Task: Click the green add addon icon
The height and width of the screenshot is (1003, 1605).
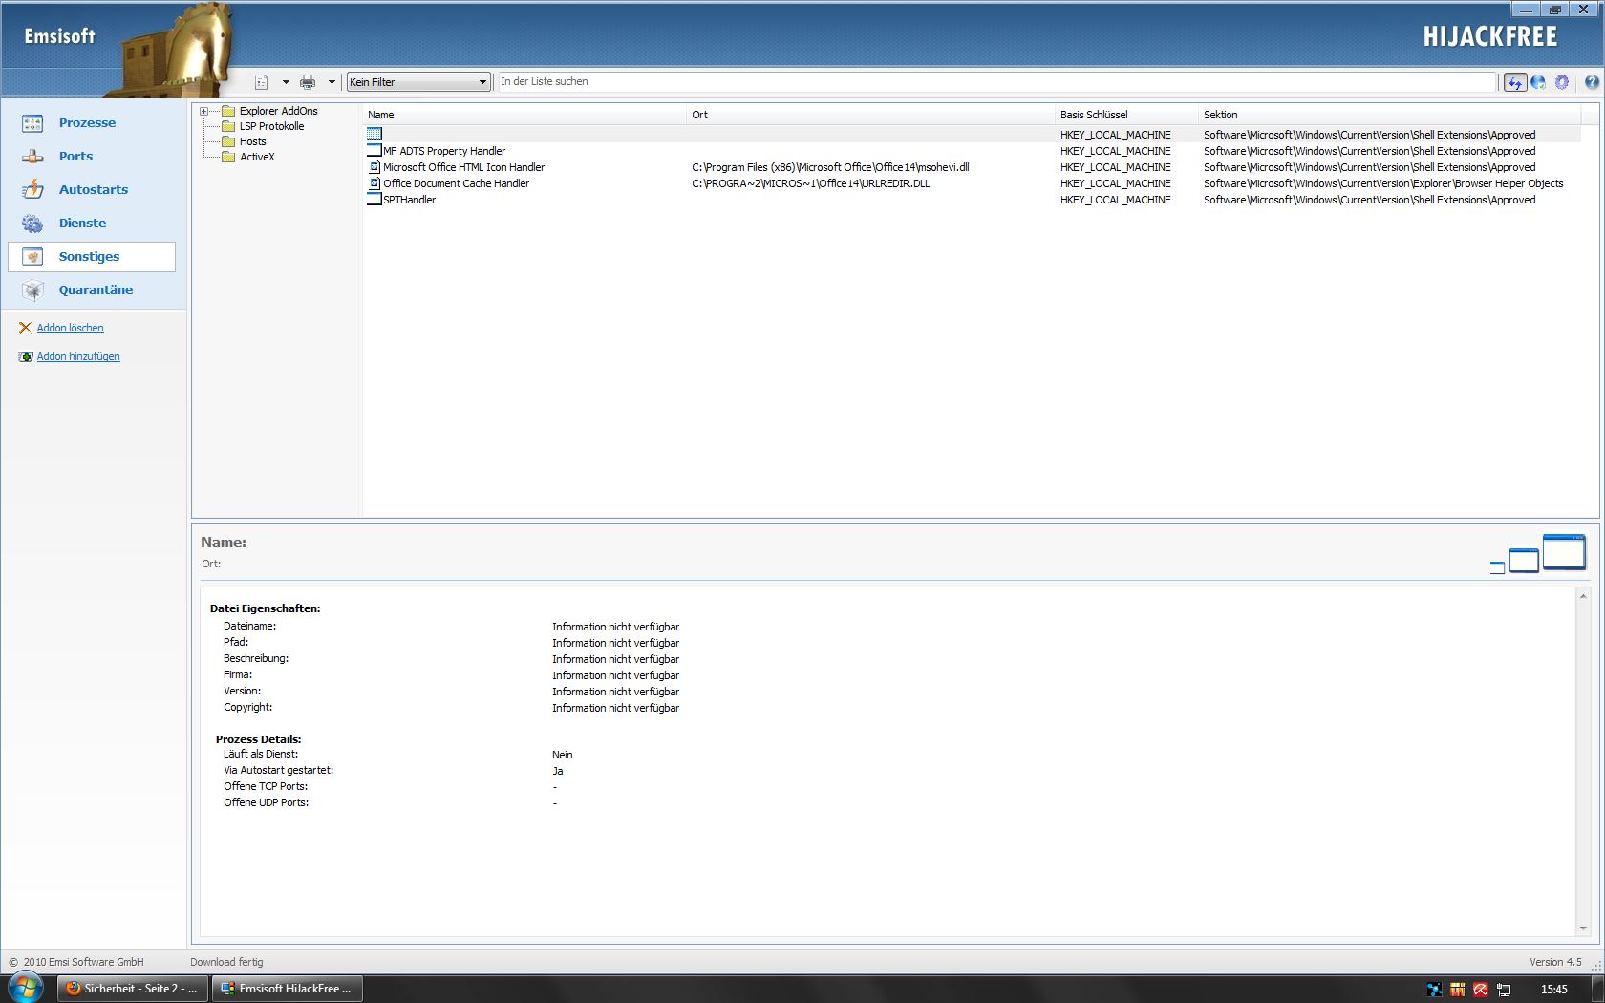Action: (x=25, y=356)
